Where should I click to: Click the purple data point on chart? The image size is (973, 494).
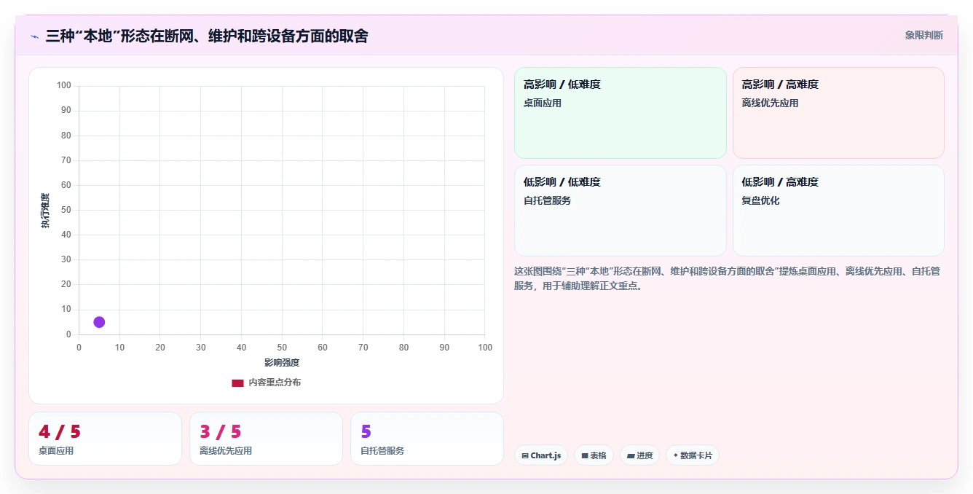click(x=99, y=322)
